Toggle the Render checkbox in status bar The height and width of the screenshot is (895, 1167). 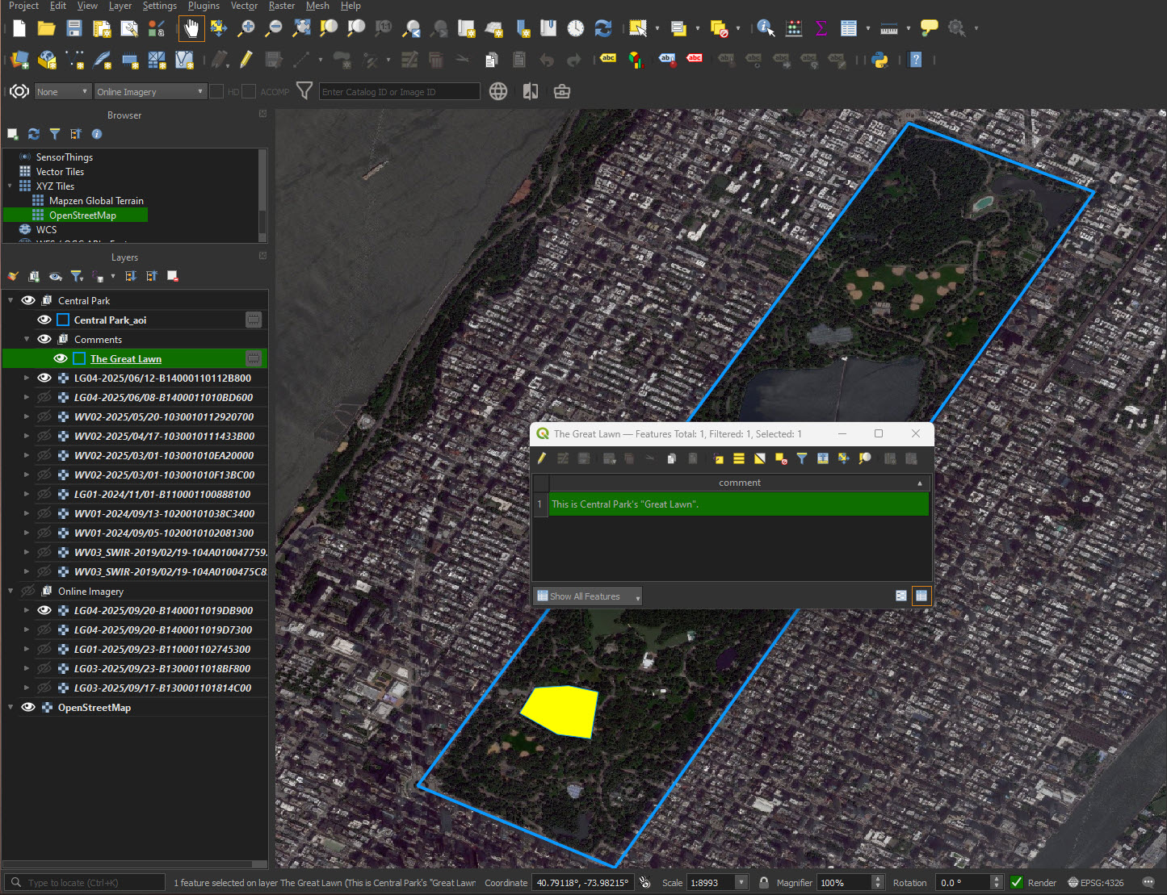pyautogui.click(x=1017, y=882)
